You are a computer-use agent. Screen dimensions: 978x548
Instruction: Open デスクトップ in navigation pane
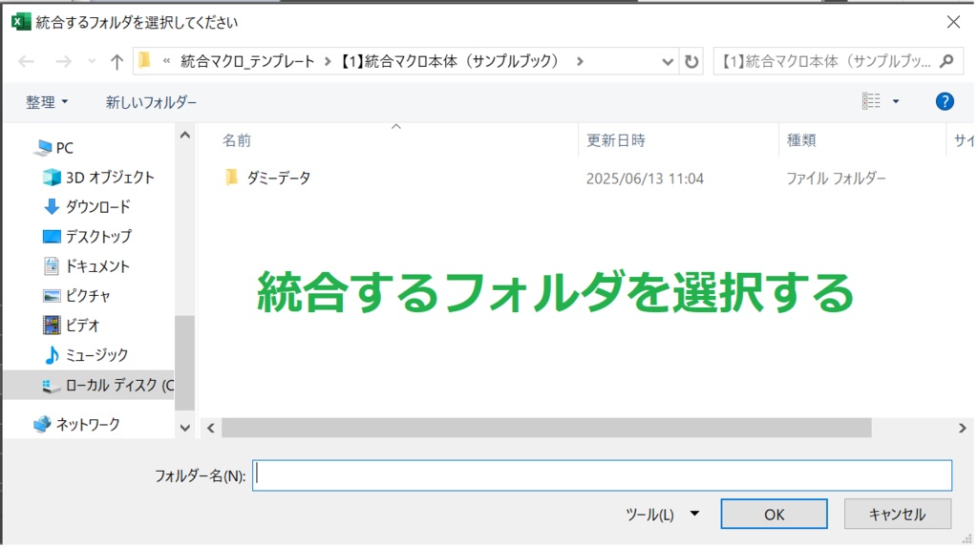87,236
